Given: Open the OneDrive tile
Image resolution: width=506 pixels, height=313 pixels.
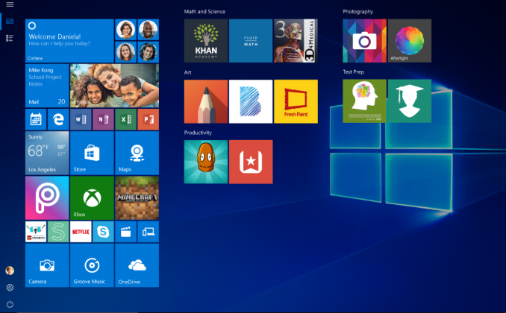Looking at the screenshot, I should [137, 265].
